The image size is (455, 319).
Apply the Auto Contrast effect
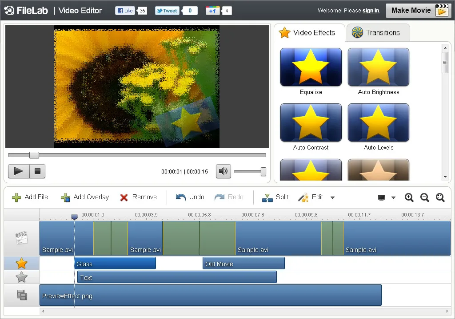coord(311,122)
